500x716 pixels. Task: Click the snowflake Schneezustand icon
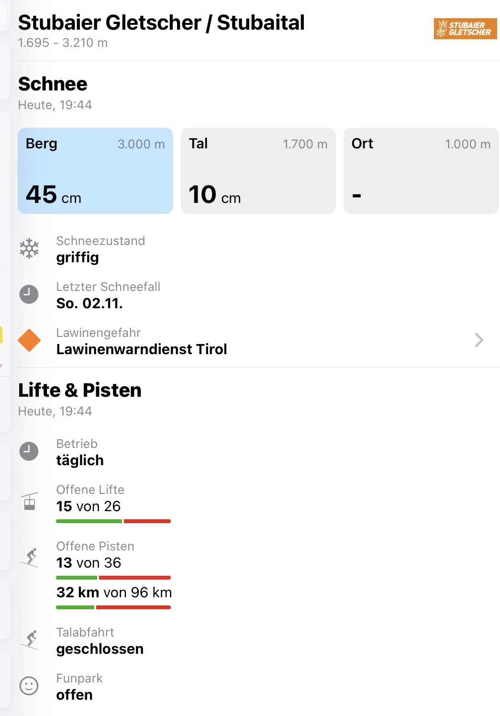point(29,248)
